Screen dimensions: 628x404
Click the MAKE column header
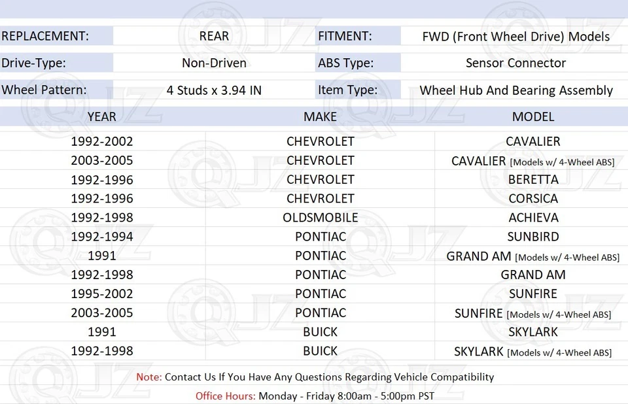[x=320, y=117]
